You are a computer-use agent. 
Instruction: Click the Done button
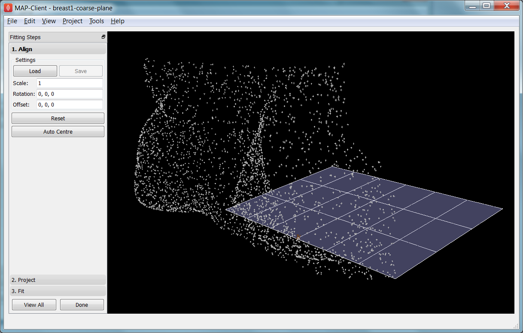pyautogui.click(x=82, y=305)
